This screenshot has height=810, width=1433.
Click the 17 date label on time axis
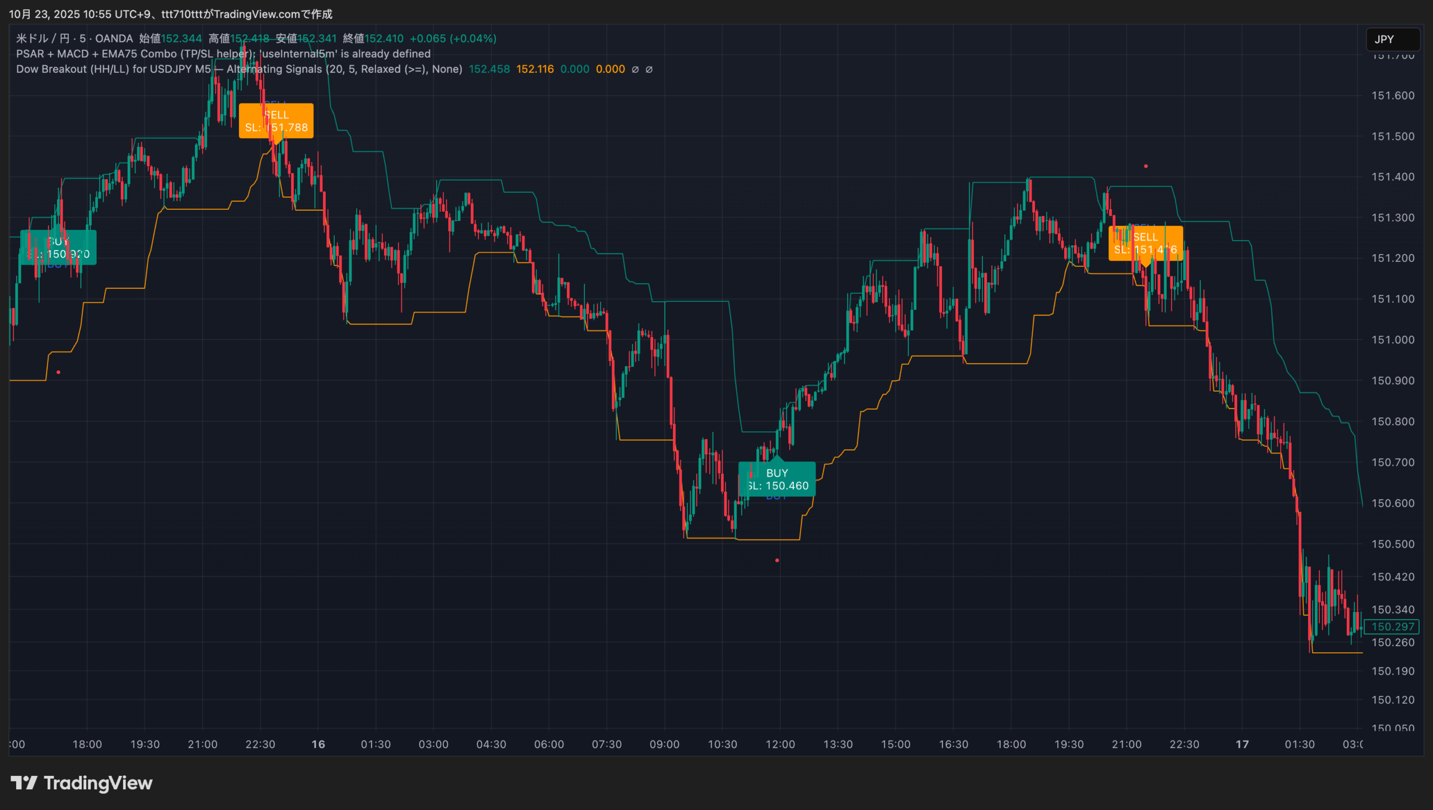pyautogui.click(x=1242, y=744)
